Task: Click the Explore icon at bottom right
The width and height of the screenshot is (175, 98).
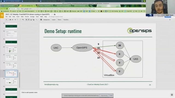Action: coord(172,95)
